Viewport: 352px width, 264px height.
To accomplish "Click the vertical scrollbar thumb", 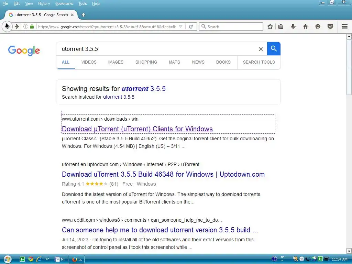I will coord(349,67).
